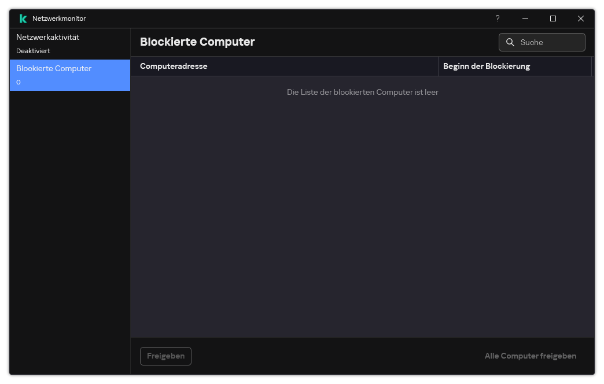
Task: Click the magnifier icon in the search box
Action: point(510,42)
